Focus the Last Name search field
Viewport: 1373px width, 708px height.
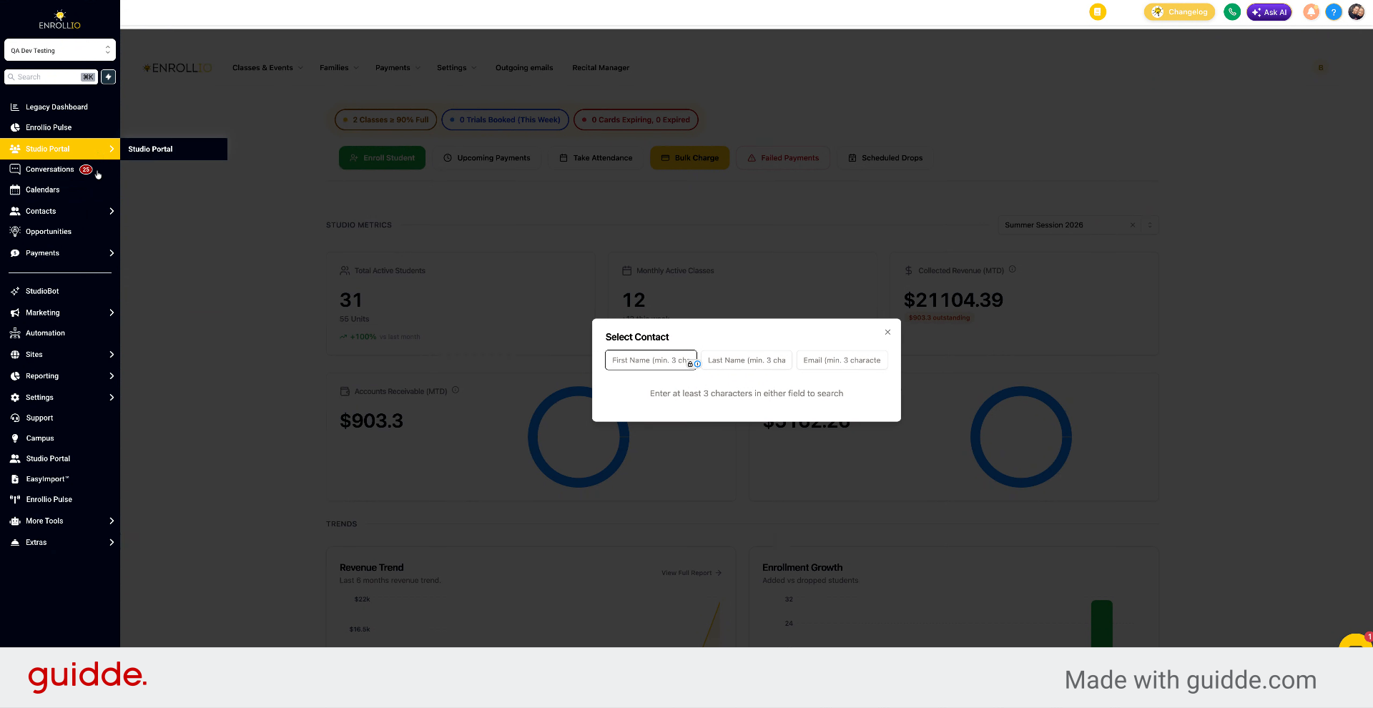pyautogui.click(x=747, y=360)
